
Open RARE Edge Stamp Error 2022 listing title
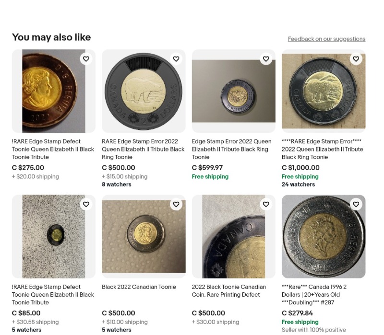[x=143, y=149]
